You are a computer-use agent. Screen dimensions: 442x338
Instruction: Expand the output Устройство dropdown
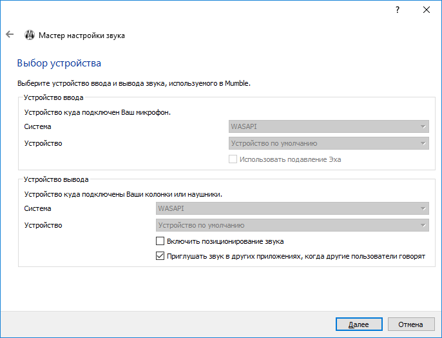pyautogui.click(x=292, y=225)
